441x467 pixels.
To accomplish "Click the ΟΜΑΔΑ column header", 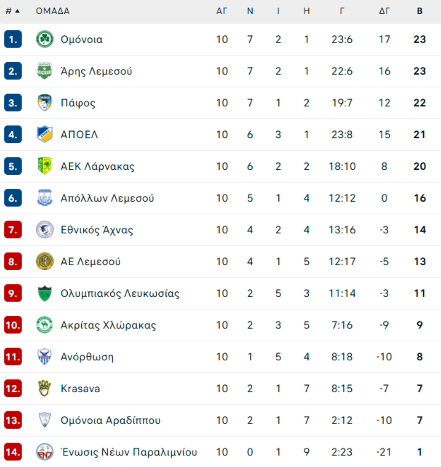I will coord(52,11).
